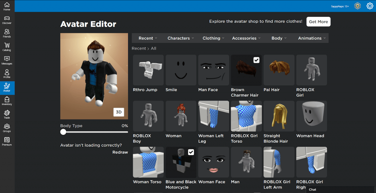Click the Get More button
Screen dimensions: 376x193
[318, 22]
